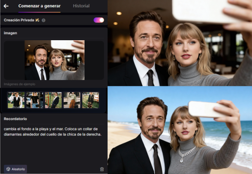Image resolution: width=252 pixels, height=174 pixels.
Task: Delete the prompt with the trash icon
Action: click(102, 169)
